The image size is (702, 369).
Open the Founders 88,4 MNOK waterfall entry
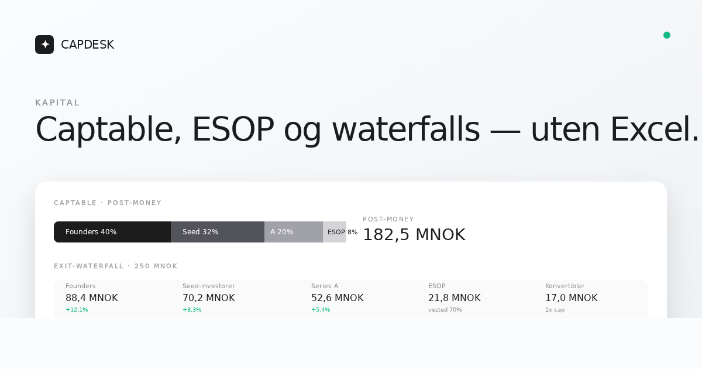click(92, 298)
